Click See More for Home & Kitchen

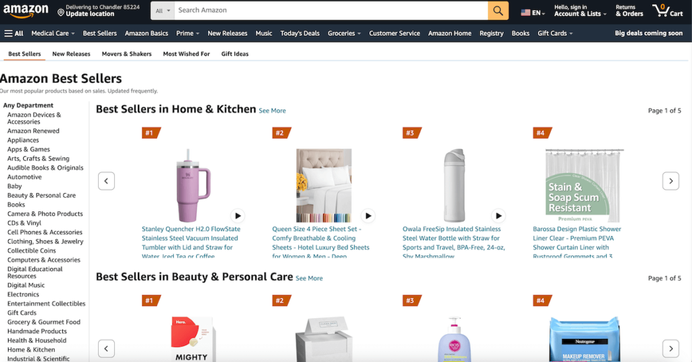point(272,111)
